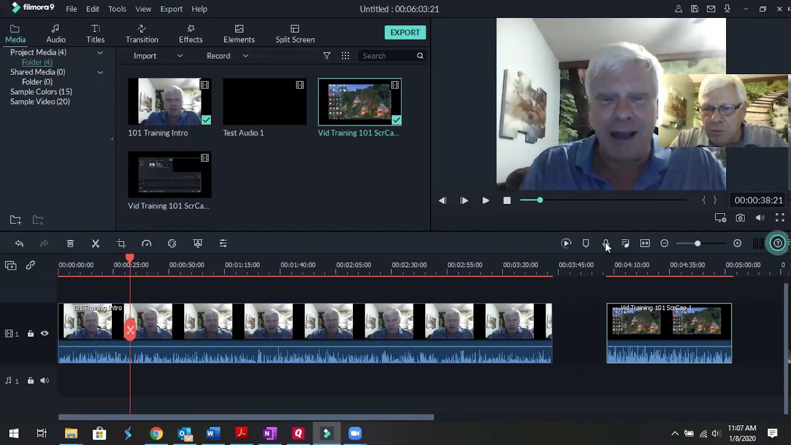Stop playback in the preview window
This screenshot has width=791, height=445.
click(507, 200)
